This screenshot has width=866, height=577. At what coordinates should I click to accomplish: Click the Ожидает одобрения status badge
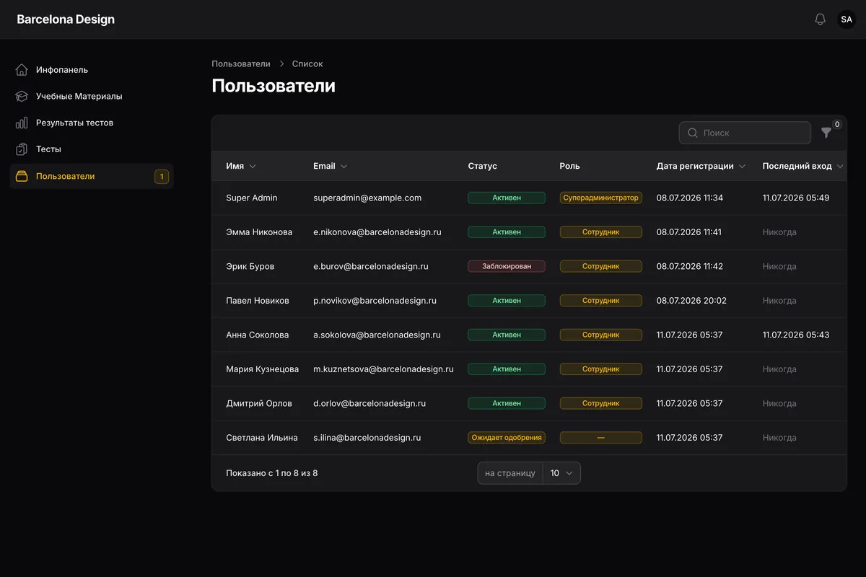(x=507, y=438)
